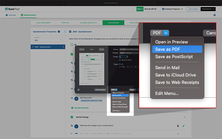The width and height of the screenshot is (222, 139).
Task: Choose Open in Preview in small PDF menu
Action: 120,93
